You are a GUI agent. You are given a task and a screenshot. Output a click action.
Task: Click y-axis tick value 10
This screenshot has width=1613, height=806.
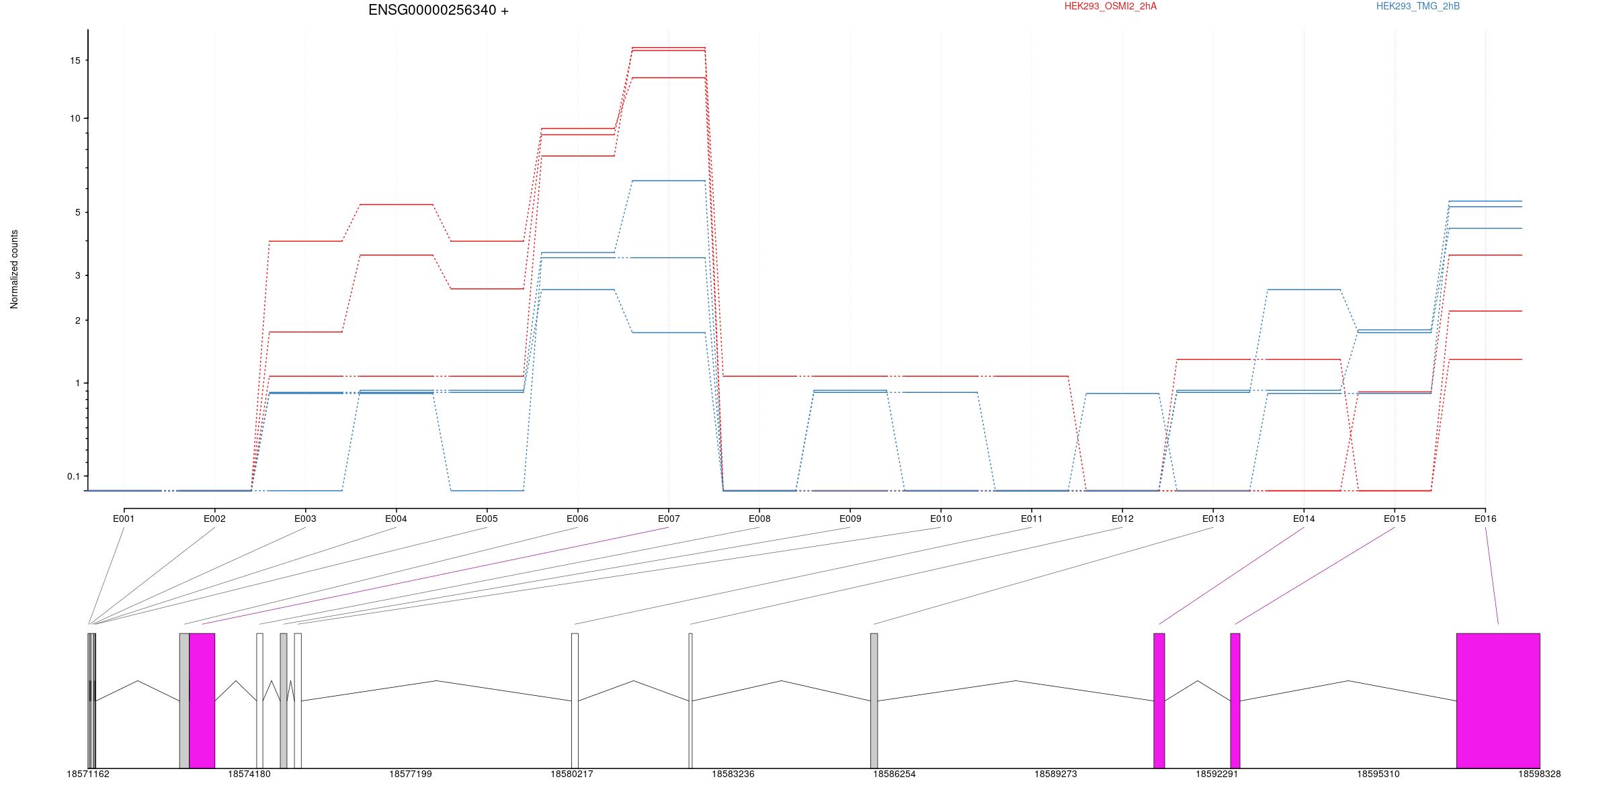point(74,118)
